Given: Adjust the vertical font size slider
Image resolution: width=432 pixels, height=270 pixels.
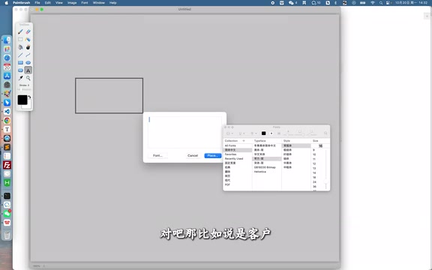Looking at the screenshot, I should (x=326, y=169).
